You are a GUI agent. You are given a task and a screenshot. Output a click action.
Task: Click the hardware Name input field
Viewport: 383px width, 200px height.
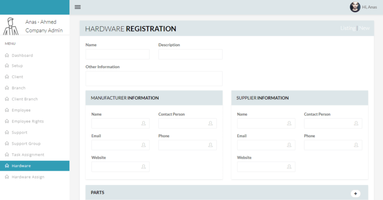pos(117,54)
